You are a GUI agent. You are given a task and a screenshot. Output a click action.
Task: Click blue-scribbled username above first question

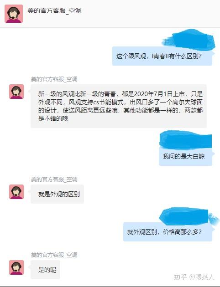[189, 41]
